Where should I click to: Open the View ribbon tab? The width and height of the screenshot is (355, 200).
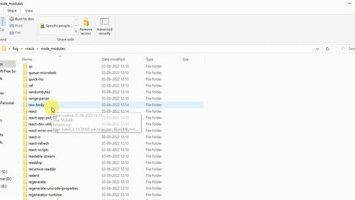[x=29, y=11]
